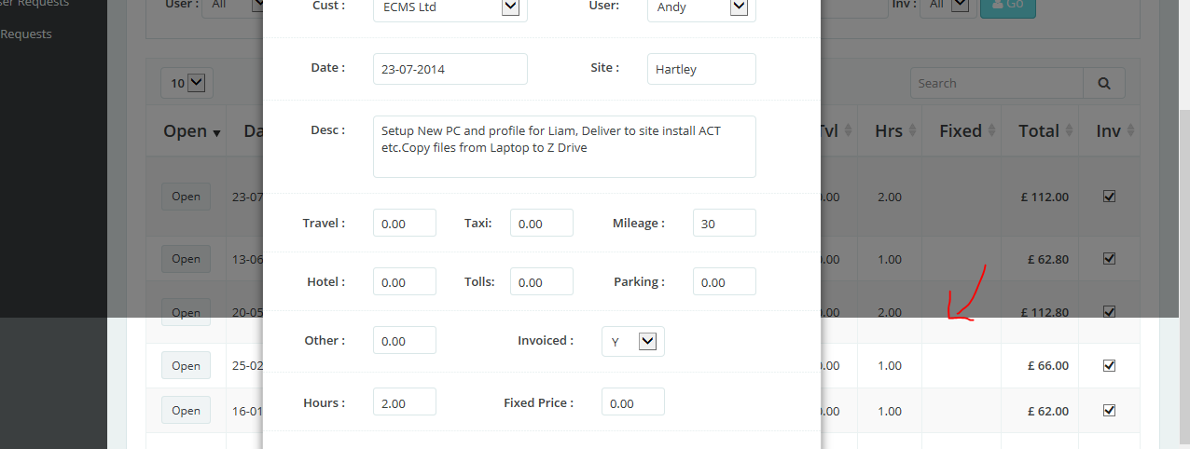Open the page size dropdown showing 10
This screenshot has height=449, width=1190.
[196, 83]
